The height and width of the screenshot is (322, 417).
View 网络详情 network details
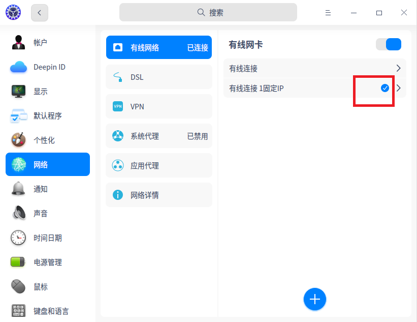coord(158,195)
